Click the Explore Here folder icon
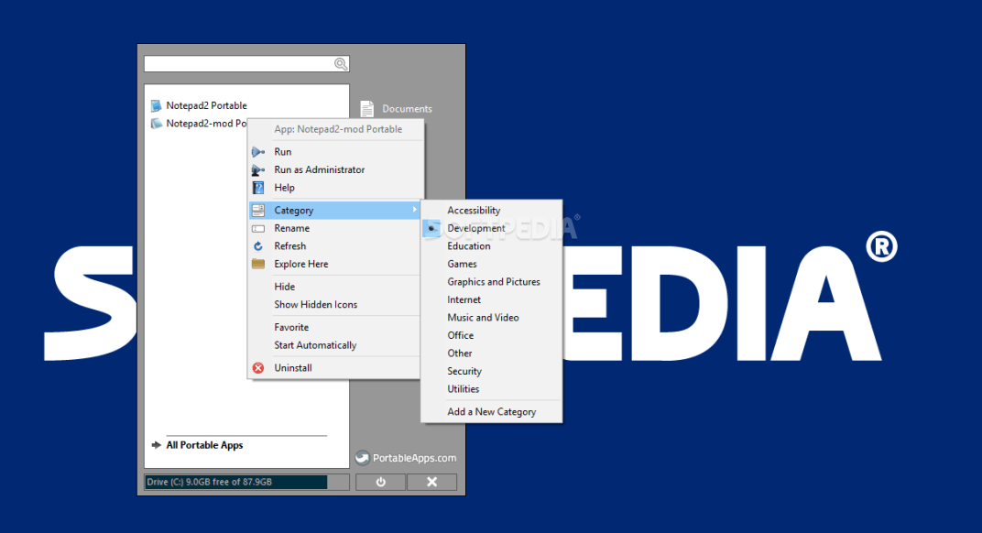982x533 pixels. pyautogui.click(x=258, y=265)
